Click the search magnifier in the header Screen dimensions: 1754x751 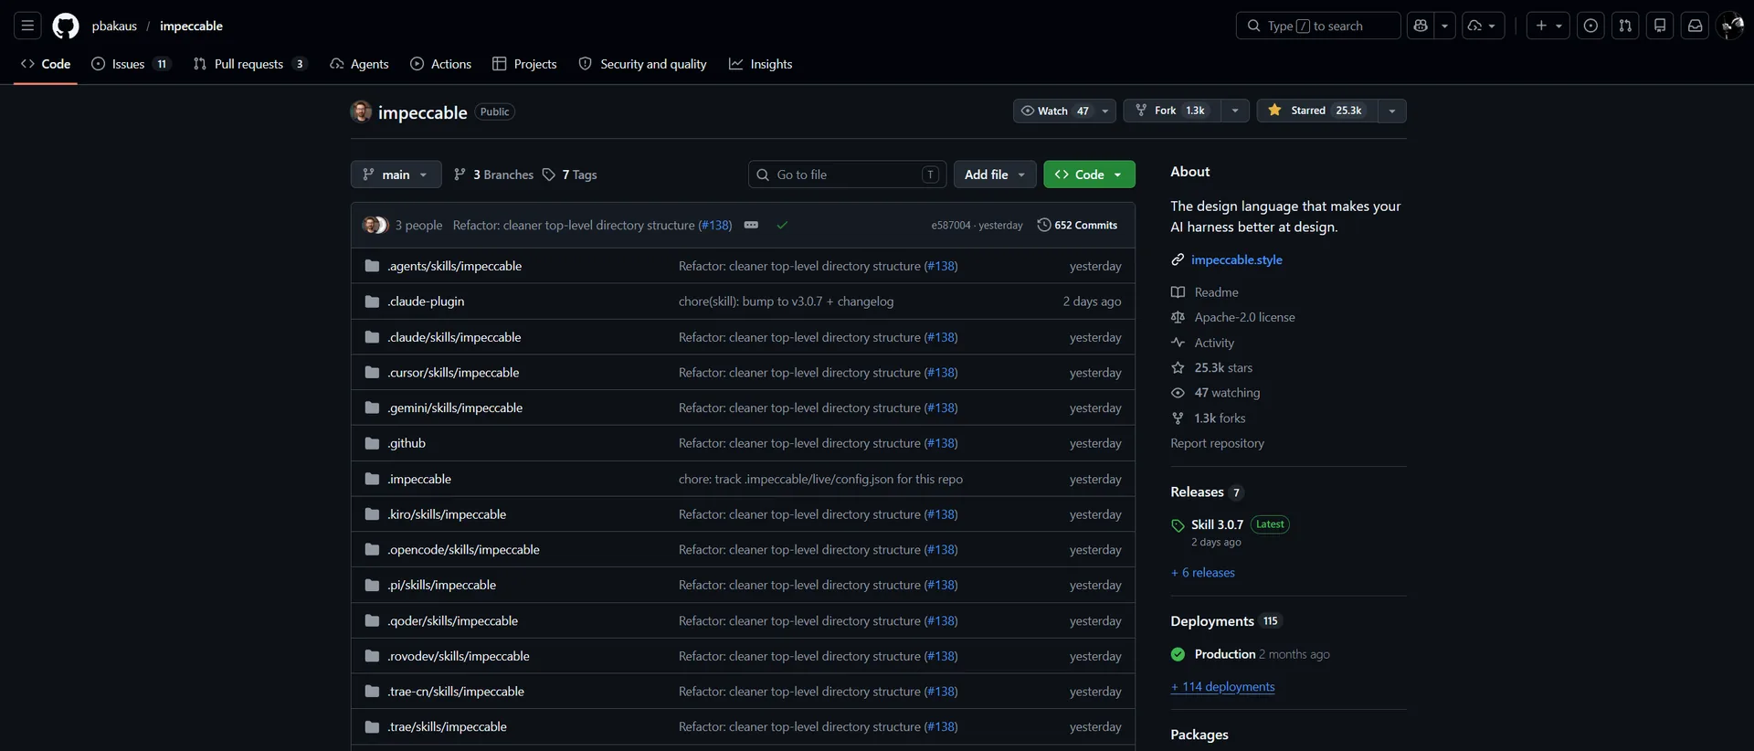pyautogui.click(x=1254, y=26)
